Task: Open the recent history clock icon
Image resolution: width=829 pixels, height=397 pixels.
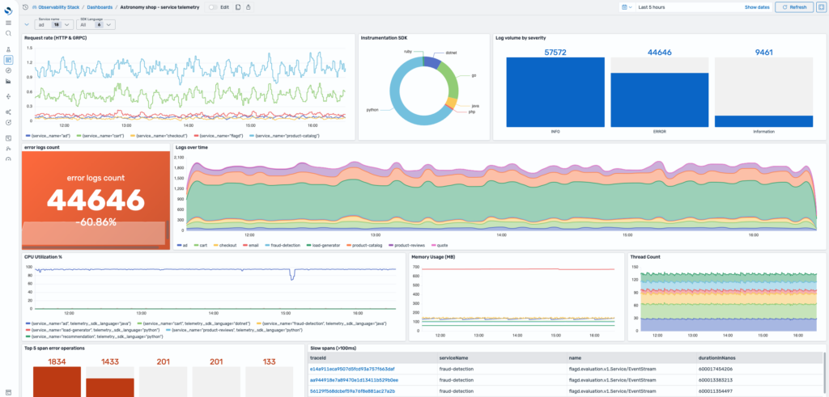Action: click(25, 7)
